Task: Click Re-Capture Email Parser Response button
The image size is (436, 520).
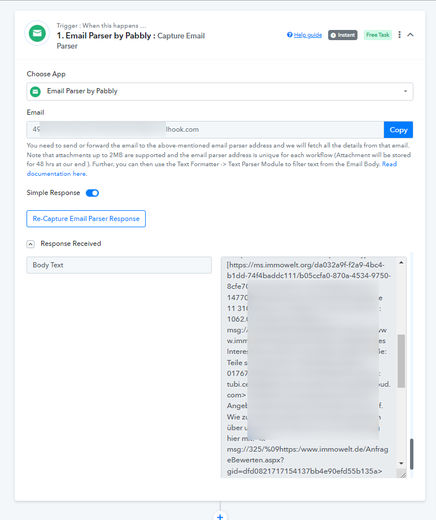Action: point(86,219)
